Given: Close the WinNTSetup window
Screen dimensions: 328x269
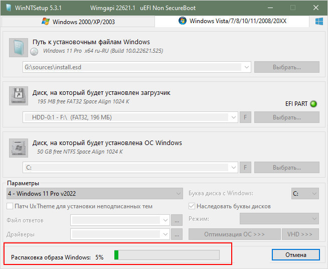Looking at the screenshot, I should point(316,8).
